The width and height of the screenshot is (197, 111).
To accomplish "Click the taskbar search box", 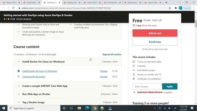I will pyautogui.click(x=34, y=108).
